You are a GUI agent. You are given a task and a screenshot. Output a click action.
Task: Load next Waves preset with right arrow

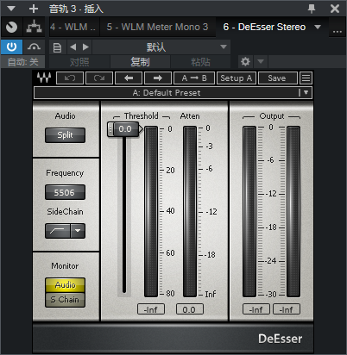(158, 78)
